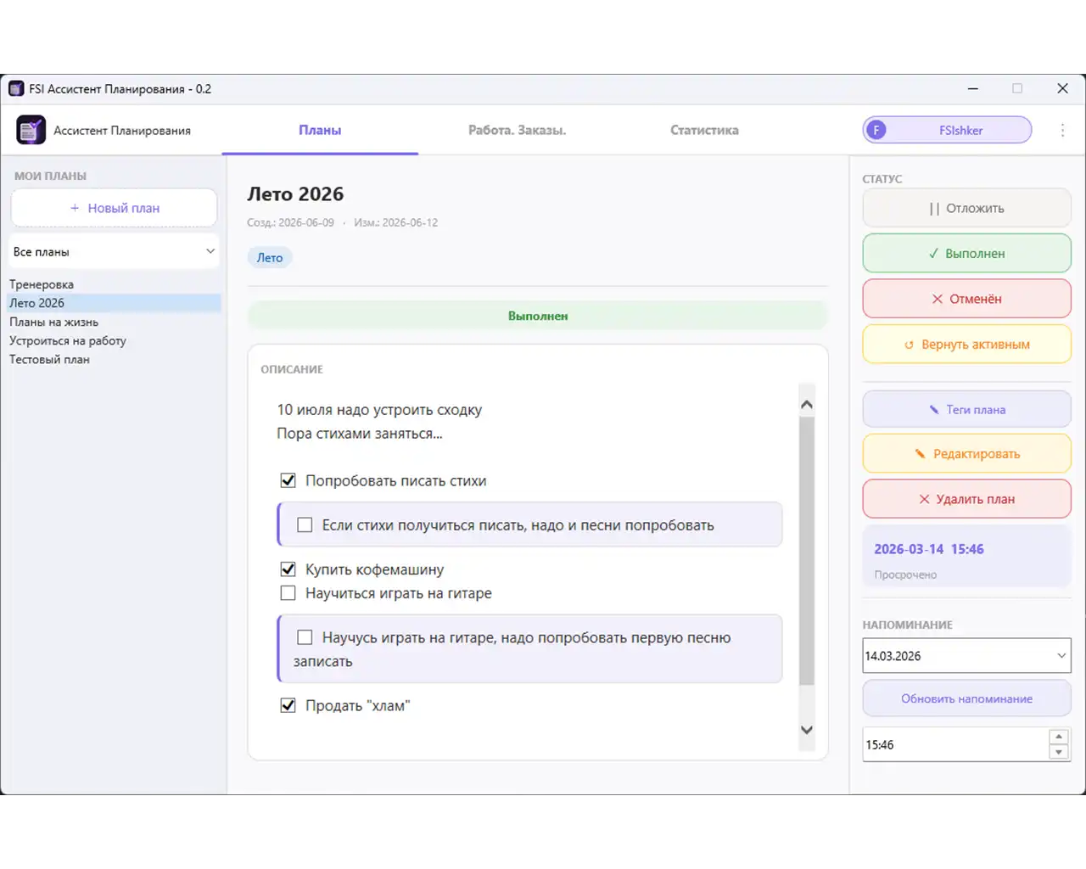This screenshot has height=869, width=1086.
Task: Click the Отложить status button
Action: 966,208
